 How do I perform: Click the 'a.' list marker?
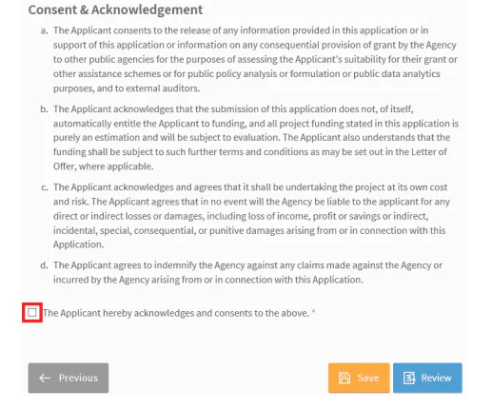coord(45,30)
